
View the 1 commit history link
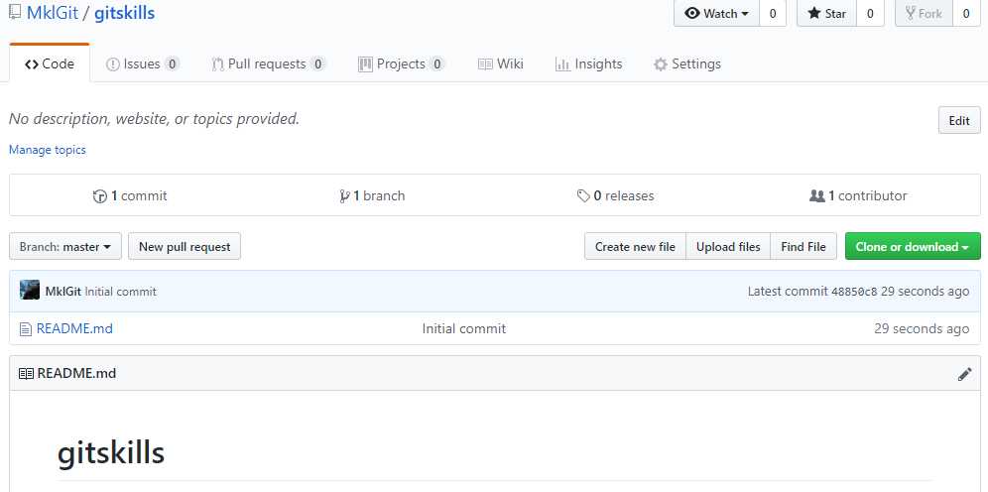(130, 196)
